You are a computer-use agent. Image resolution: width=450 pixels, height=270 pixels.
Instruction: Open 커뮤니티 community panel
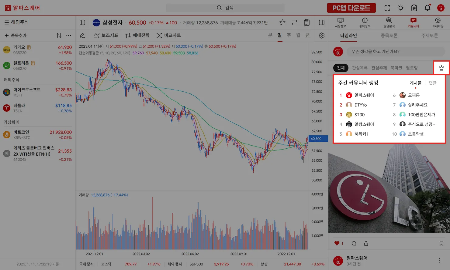(x=414, y=22)
